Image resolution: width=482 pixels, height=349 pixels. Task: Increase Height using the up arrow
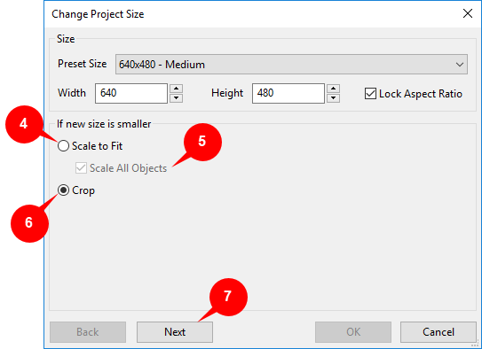pos(333,89)
